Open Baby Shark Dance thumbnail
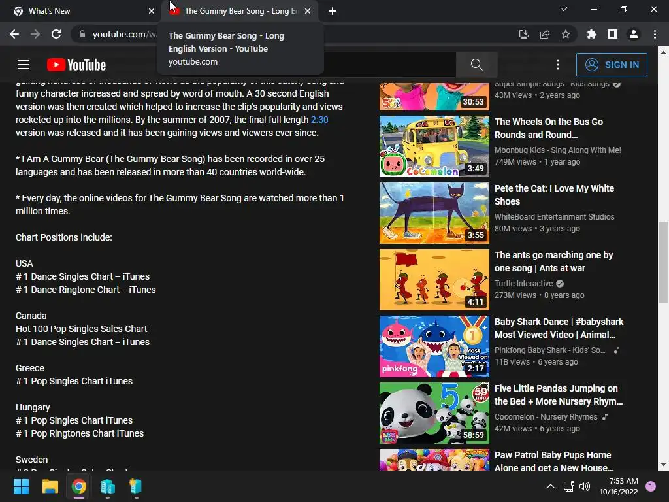 click(434, 346)
